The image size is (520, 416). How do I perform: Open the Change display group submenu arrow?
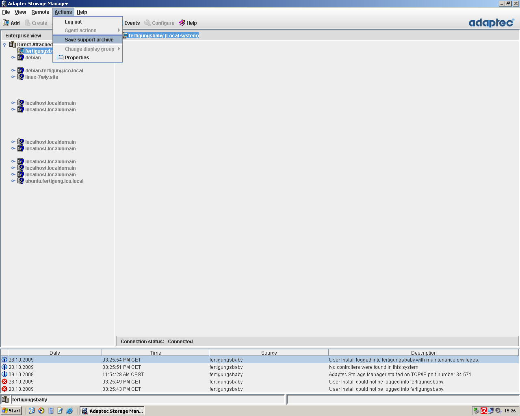coord(119,49)
